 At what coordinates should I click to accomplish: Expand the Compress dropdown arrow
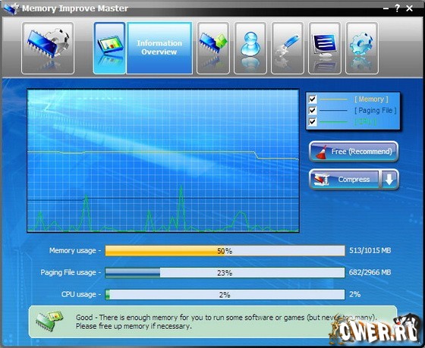pyautogui.click(x=389, y=179)
